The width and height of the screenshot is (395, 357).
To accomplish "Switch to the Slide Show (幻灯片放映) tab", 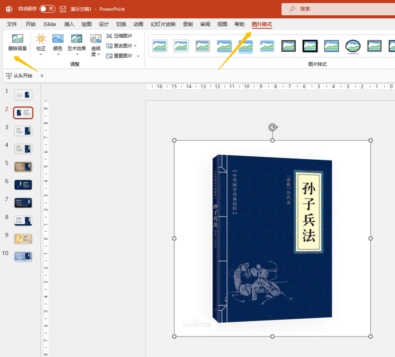I will 163,24.
